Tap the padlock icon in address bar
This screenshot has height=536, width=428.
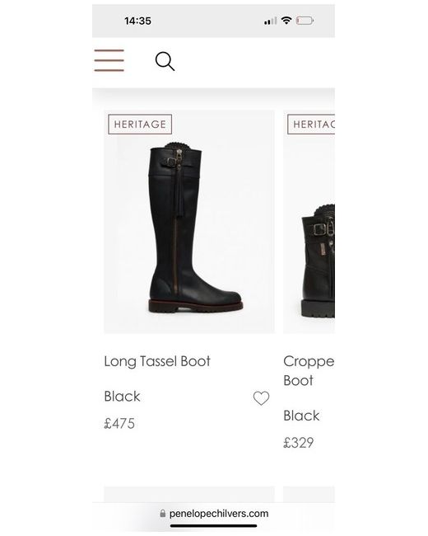point(163,514)
